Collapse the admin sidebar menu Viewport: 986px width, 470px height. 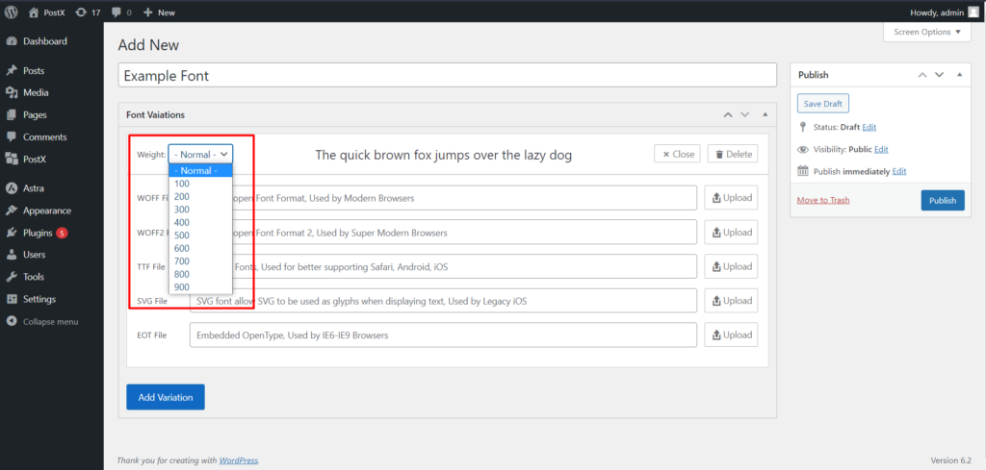pyautogui.click(x=52, y=321)
